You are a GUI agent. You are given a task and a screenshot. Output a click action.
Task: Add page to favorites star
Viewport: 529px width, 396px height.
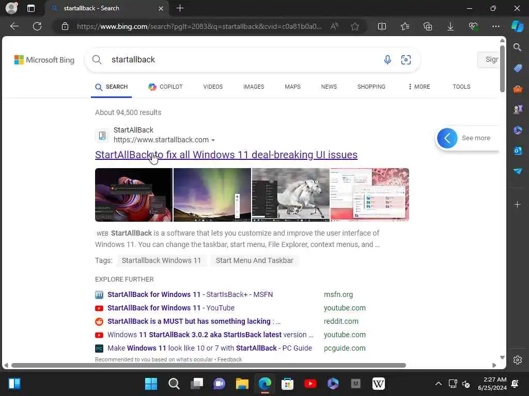(354, 26)
